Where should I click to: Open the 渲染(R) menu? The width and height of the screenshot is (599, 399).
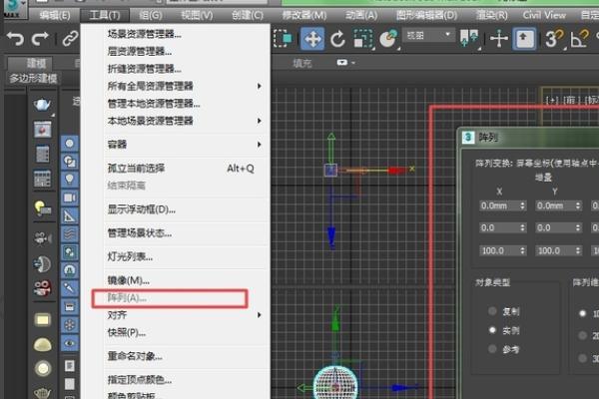coord(491,15)
